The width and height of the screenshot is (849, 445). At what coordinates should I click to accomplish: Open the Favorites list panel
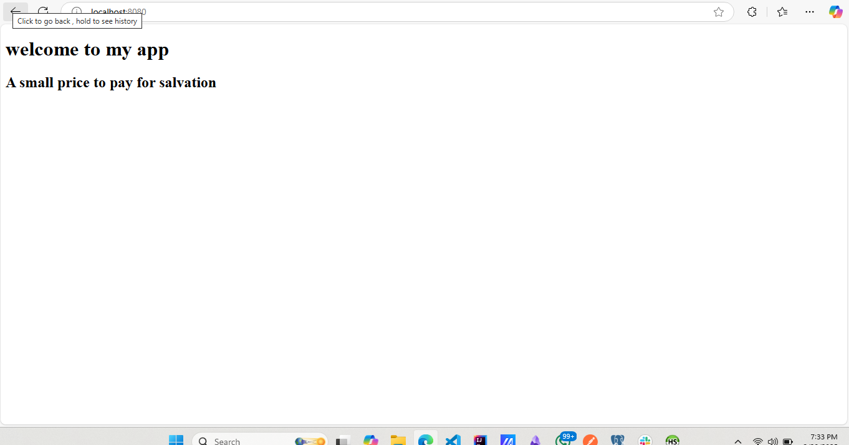coord(782,12)
